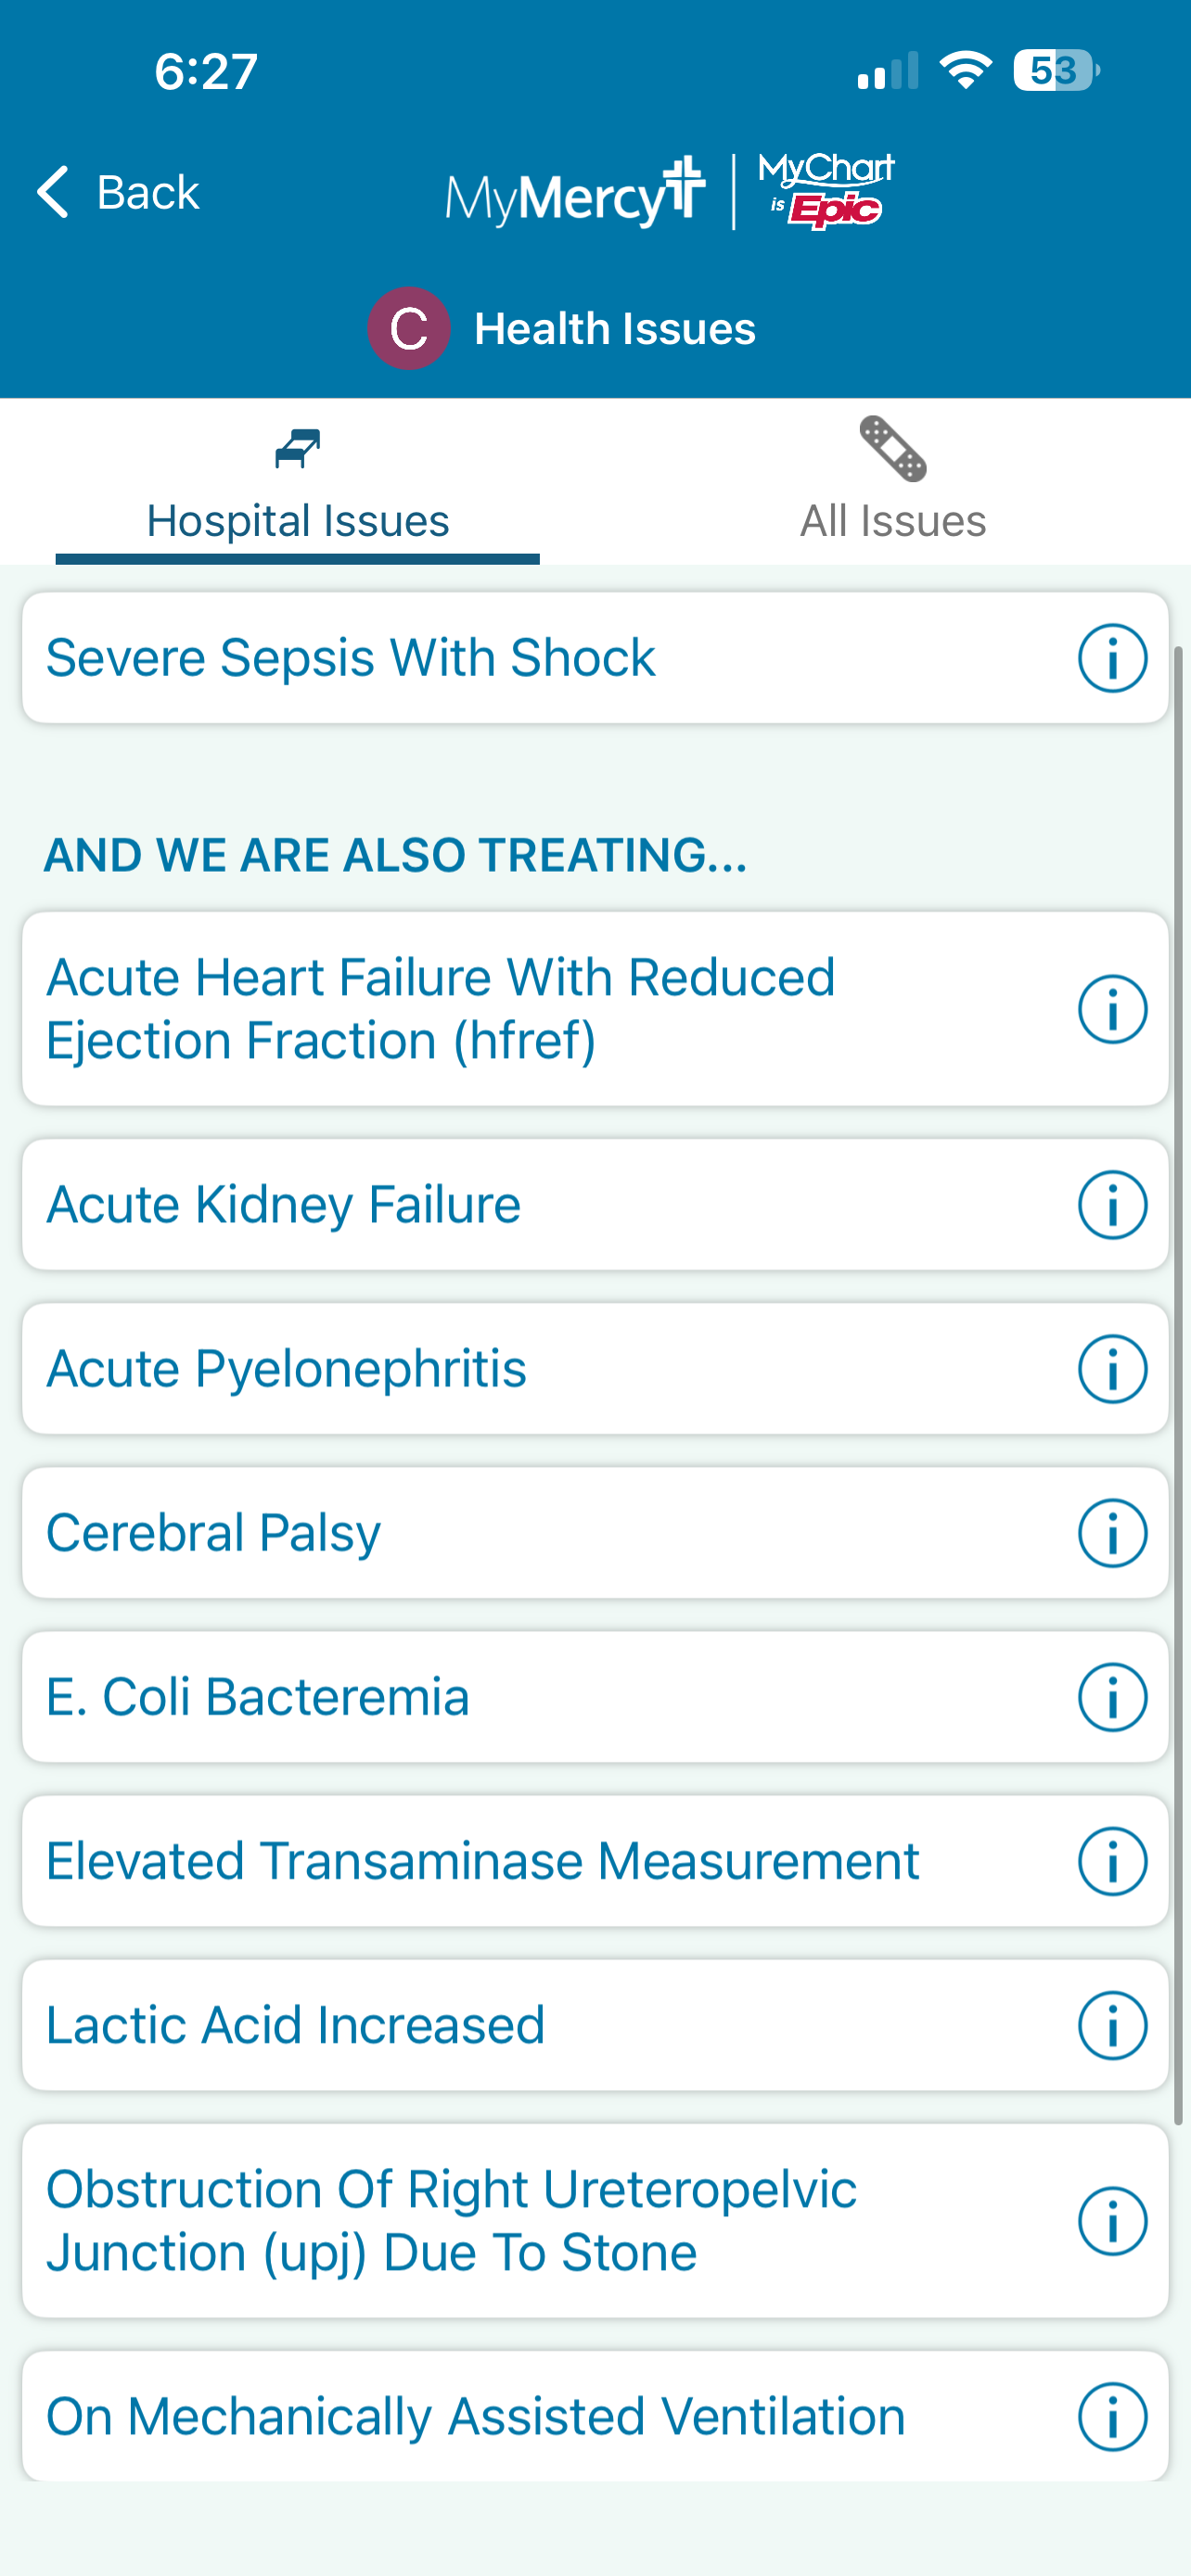The height and width of the screenshot is (2576, 1191).
Task: Show info for Cerebral Palsy
Action: [x=1111, y=1533]
